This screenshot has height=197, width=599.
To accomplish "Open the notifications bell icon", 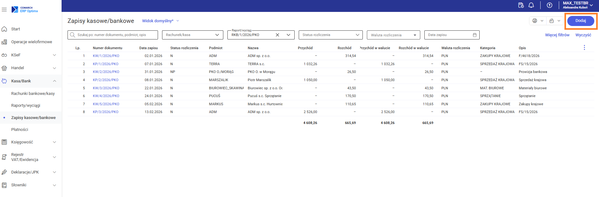I will (531, 5).
